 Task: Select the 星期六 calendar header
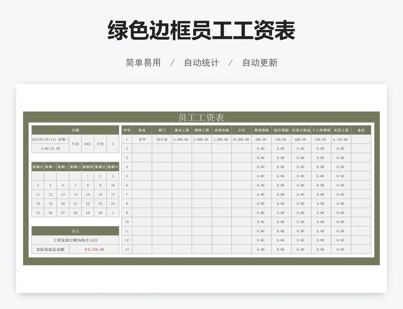[112, 167]
